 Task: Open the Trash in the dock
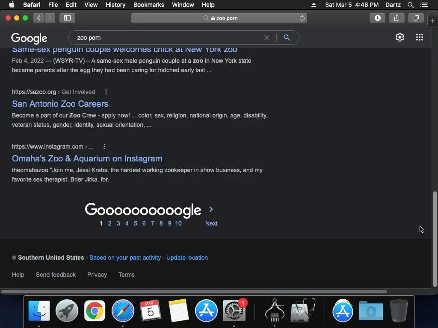(399, 311)
